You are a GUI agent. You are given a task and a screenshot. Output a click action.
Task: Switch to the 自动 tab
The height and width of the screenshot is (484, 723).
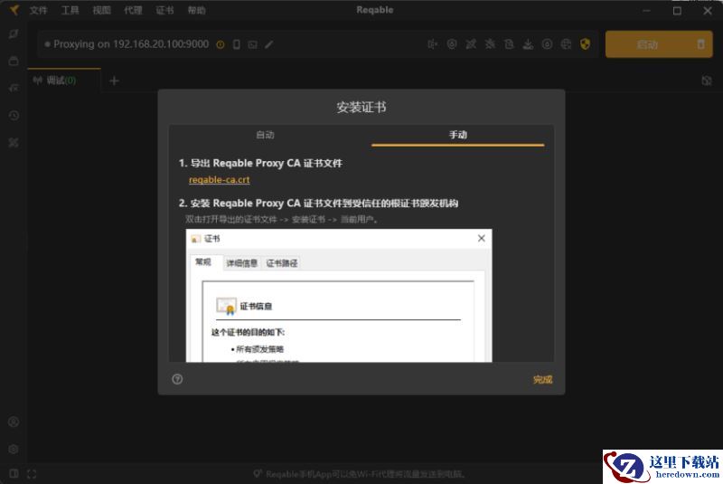tap(265, 135)
